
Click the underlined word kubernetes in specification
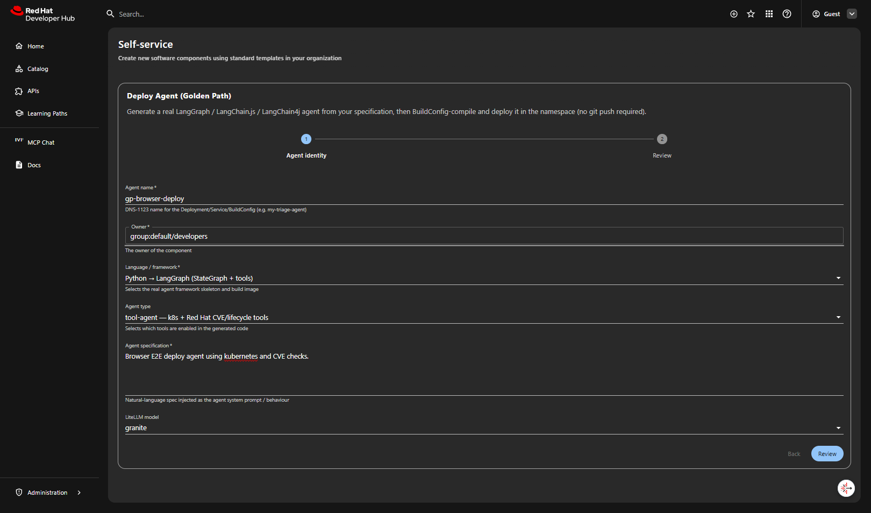(x=241, y=357)
